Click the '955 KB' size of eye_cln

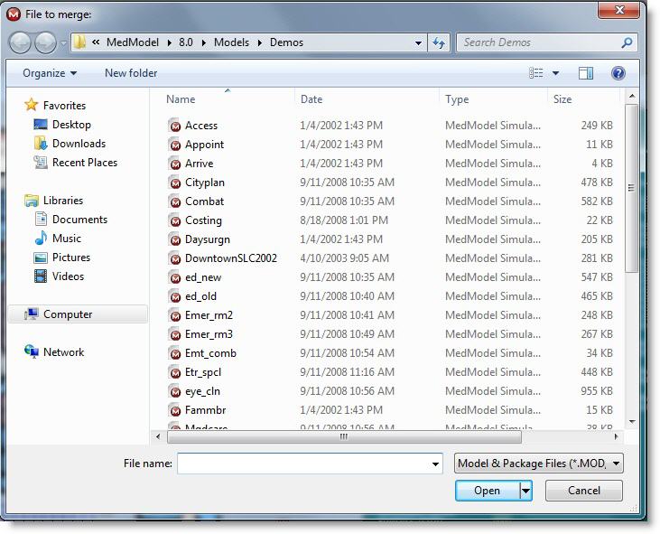(597, 391)
